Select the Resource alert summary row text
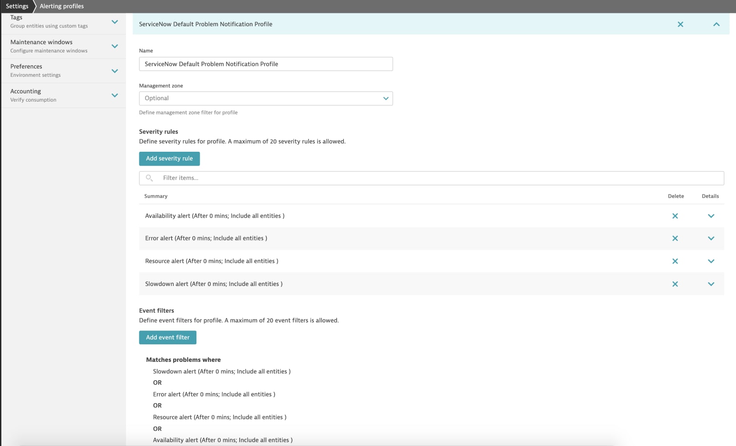The height and width of the screenshot is (446, 736). click(x=212, y=261)
